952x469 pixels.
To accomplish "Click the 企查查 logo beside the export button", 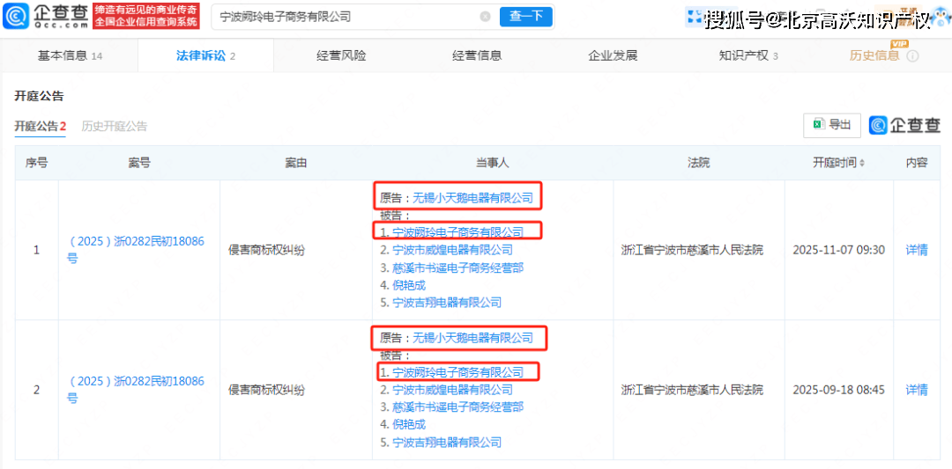I will 904,125.
